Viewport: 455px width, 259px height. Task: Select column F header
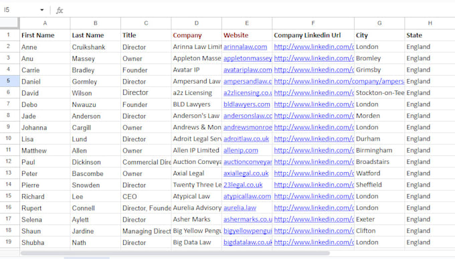point(313,23)
